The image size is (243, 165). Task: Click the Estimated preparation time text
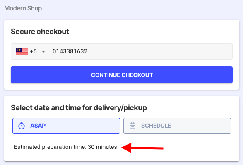pyautogui.click(x=65, y=147)
